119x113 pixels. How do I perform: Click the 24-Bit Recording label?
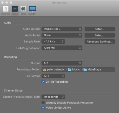point(57,82)
